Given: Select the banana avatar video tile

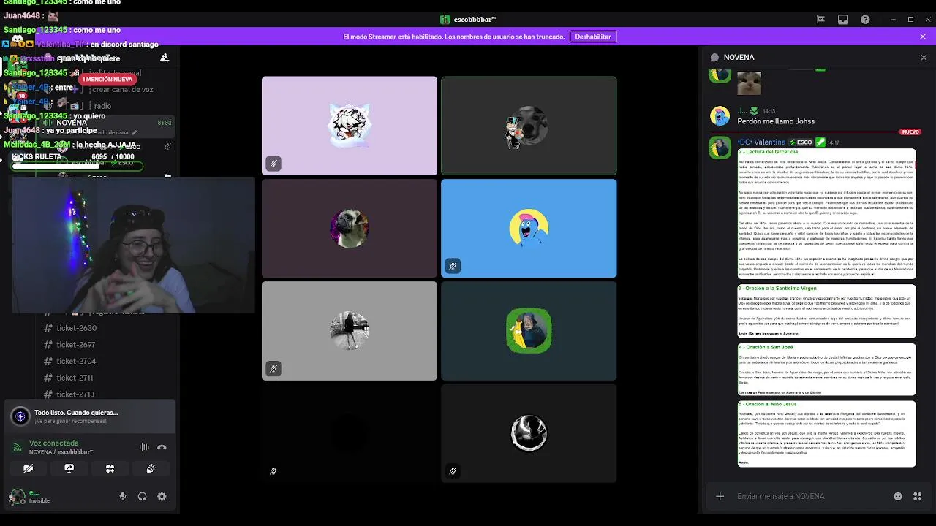Looking at the screenshot, I should pos(529,331).
